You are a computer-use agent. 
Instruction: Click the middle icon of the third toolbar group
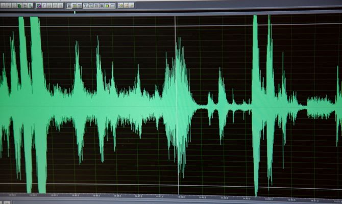pos(75,6)
